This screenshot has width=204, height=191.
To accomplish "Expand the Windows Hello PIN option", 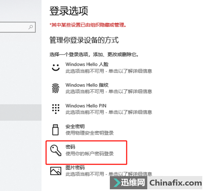I will (x=101, y=109).
